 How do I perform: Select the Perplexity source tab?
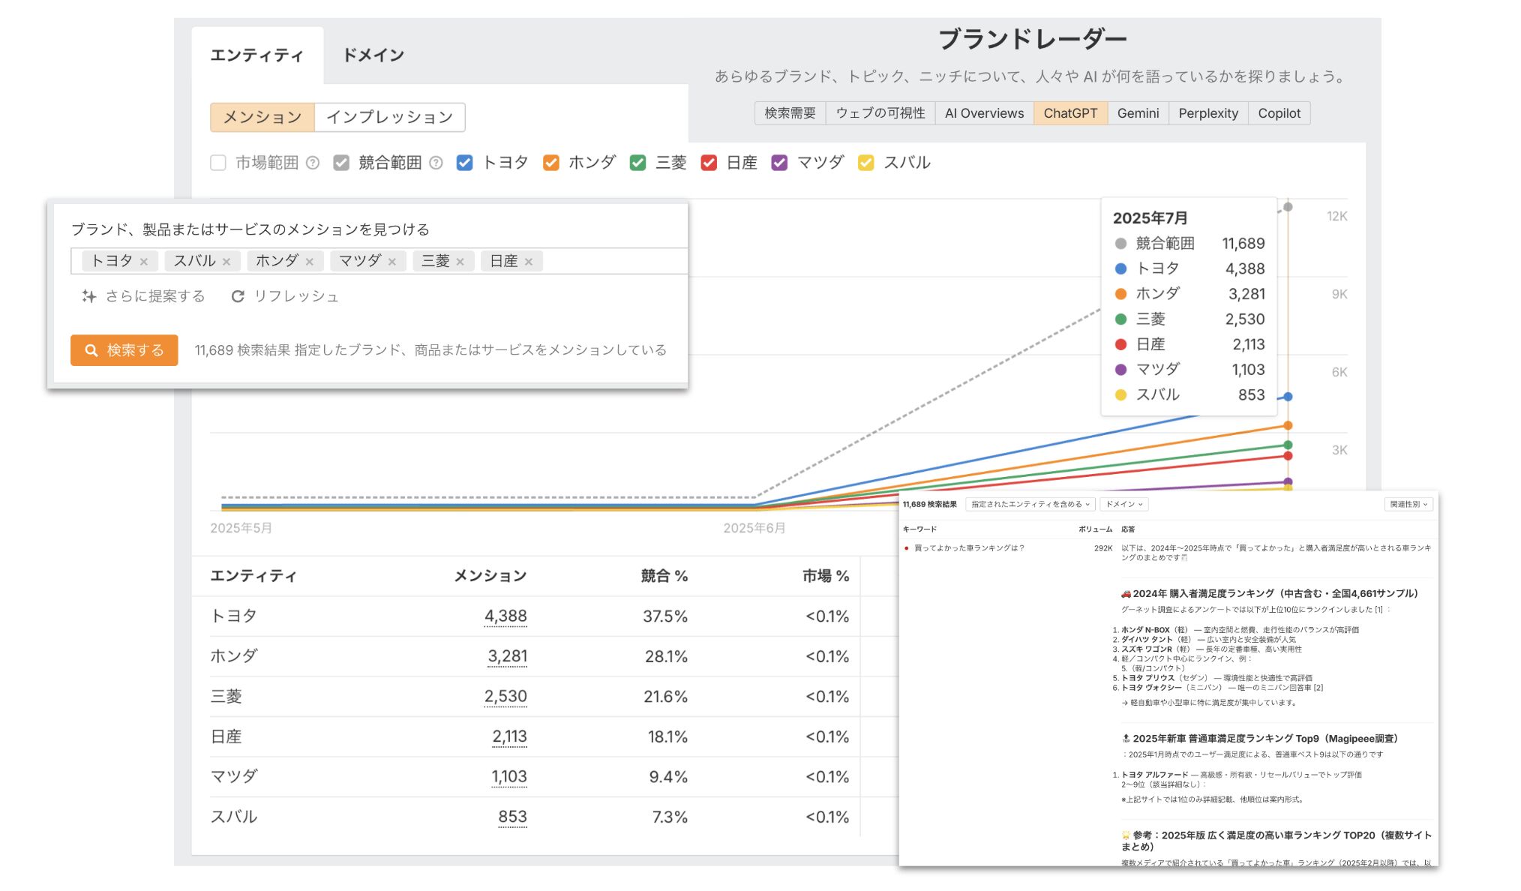click(1207, 113)
